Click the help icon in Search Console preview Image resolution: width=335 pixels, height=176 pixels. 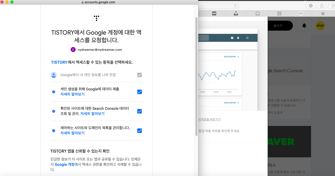coord(232,38)
